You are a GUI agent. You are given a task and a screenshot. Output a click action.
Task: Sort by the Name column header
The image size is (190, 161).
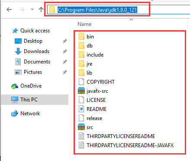click(84, 24)
